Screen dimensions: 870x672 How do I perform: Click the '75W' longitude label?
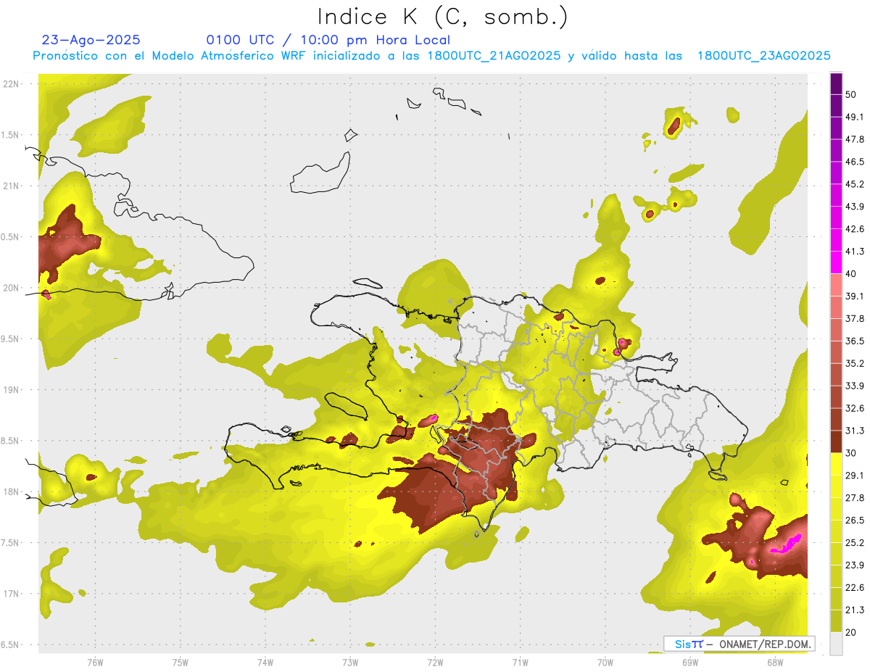click(x=180, y=662)
